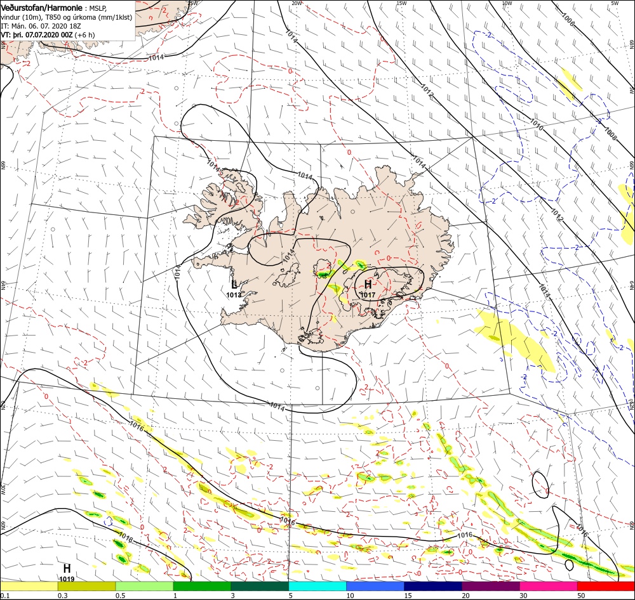Click the blue 10 mm legend segment
Image resolution: width=635 pixels, height=600 pixels.
[375, 586]
